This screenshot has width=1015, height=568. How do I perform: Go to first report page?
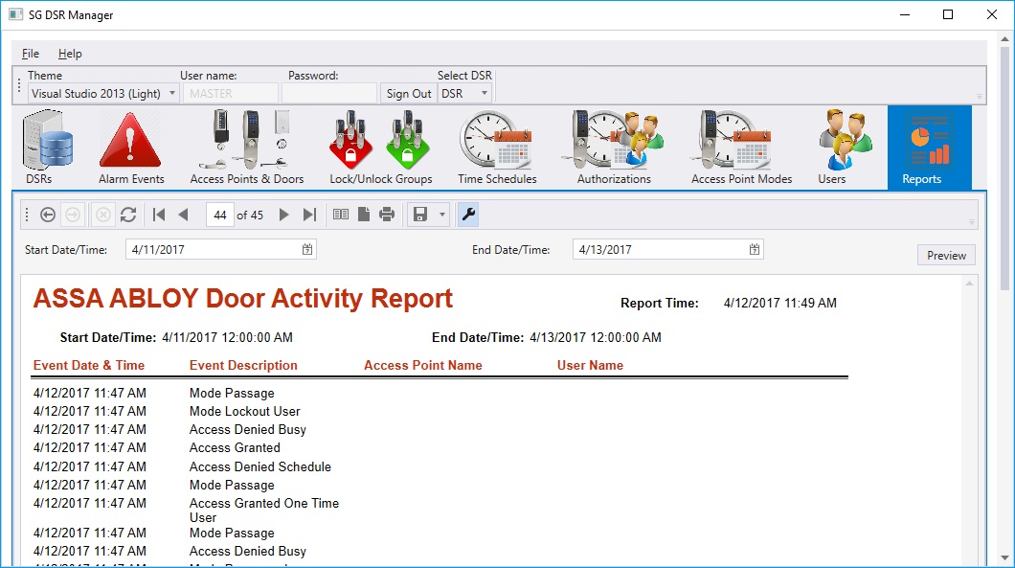point(159,215)
